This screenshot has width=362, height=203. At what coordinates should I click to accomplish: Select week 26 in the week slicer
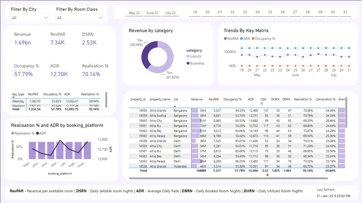(x=283, y=12)
